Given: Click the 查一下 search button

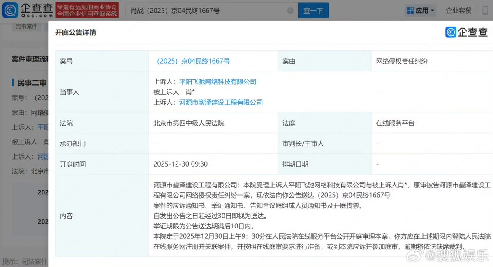Looking at the screenshot, I should [313, 11].
